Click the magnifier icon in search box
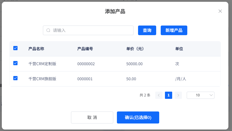 pos(48,30)
